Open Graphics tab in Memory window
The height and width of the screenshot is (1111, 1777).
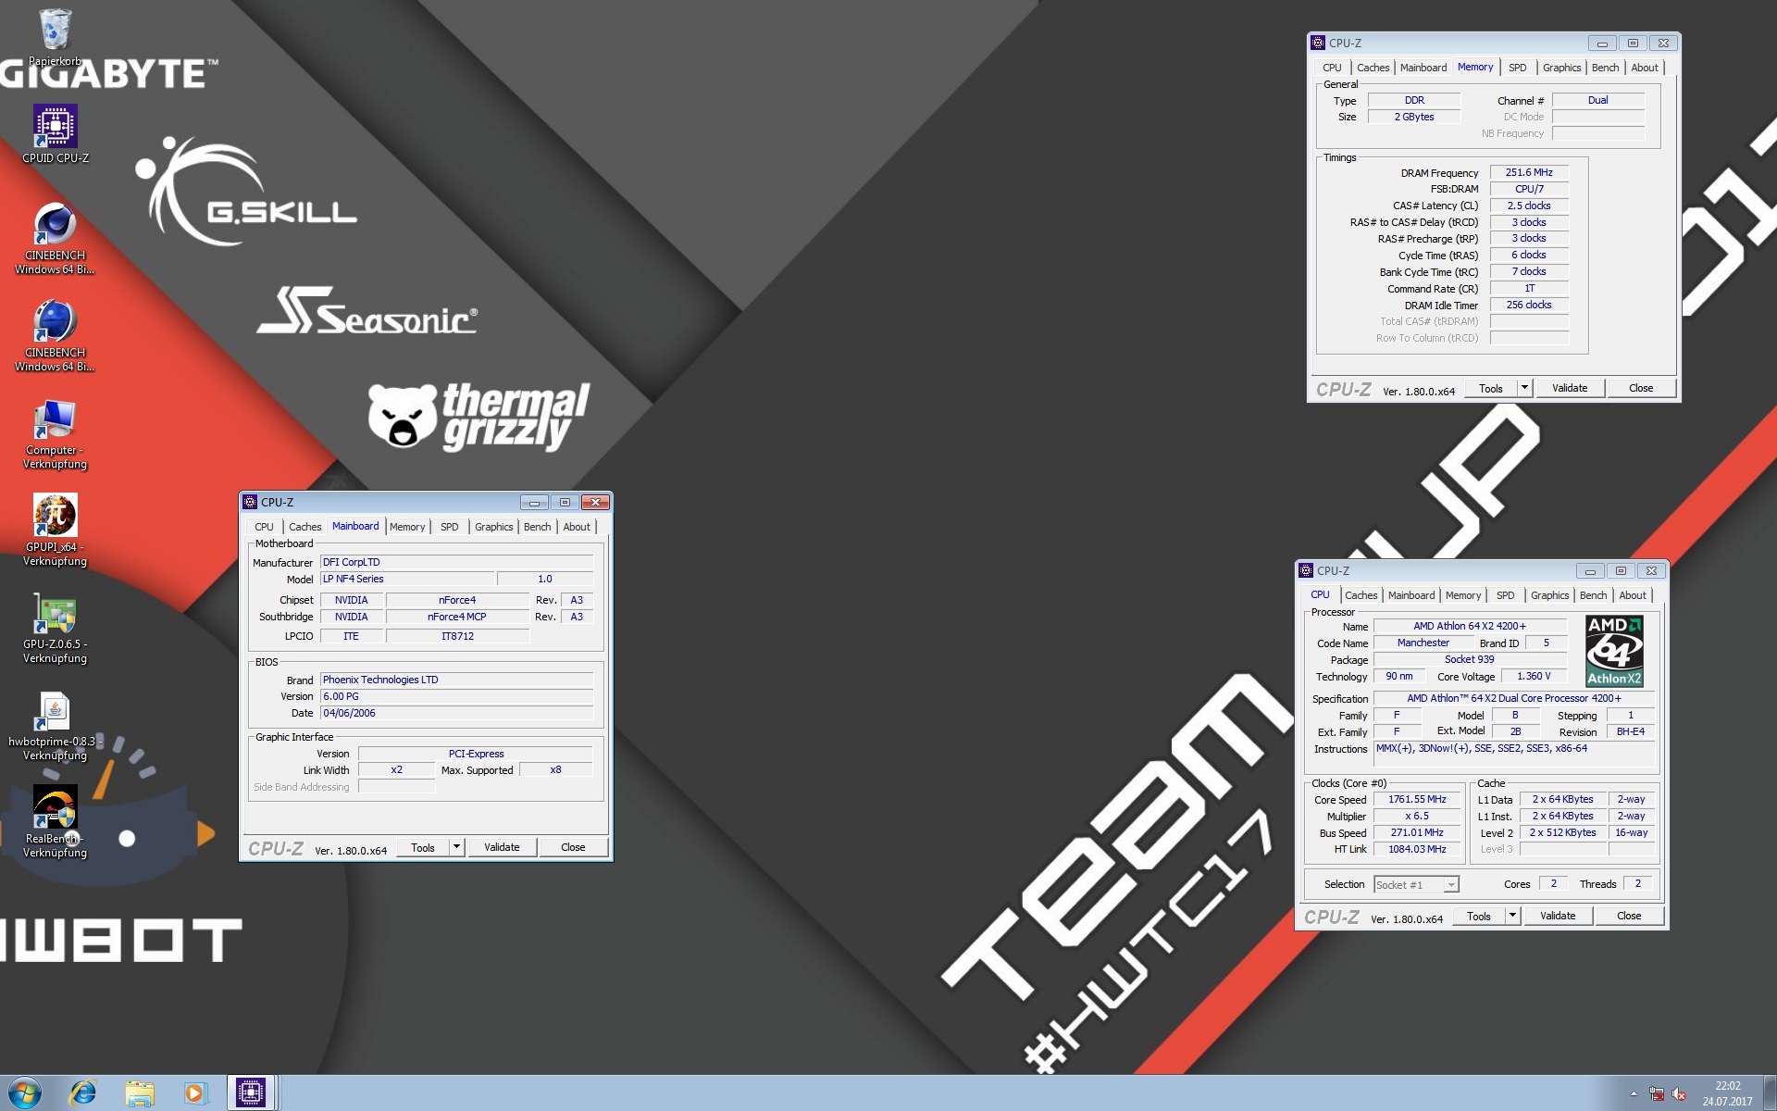point(1561,68)
